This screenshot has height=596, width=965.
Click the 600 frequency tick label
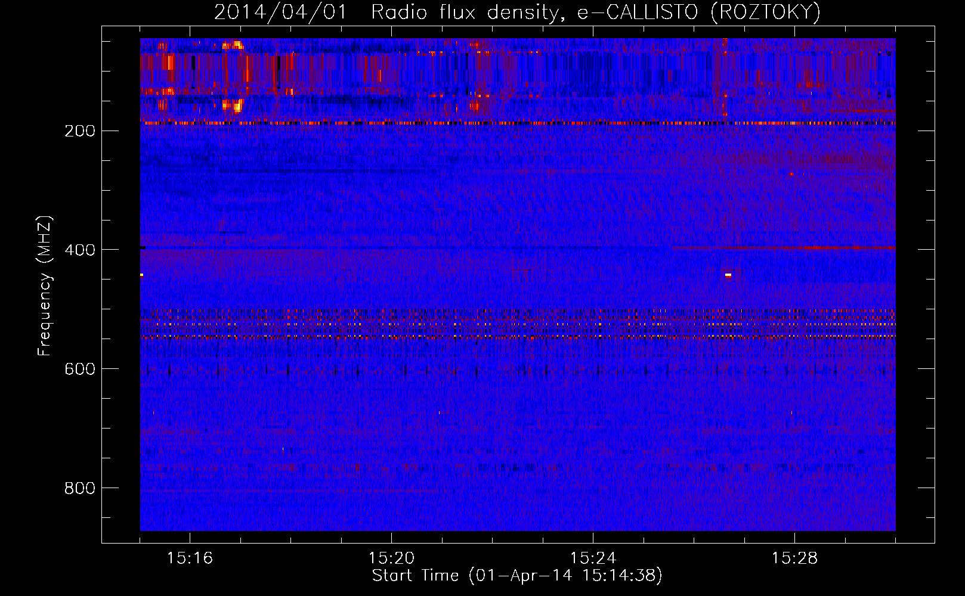pos(80,370)
